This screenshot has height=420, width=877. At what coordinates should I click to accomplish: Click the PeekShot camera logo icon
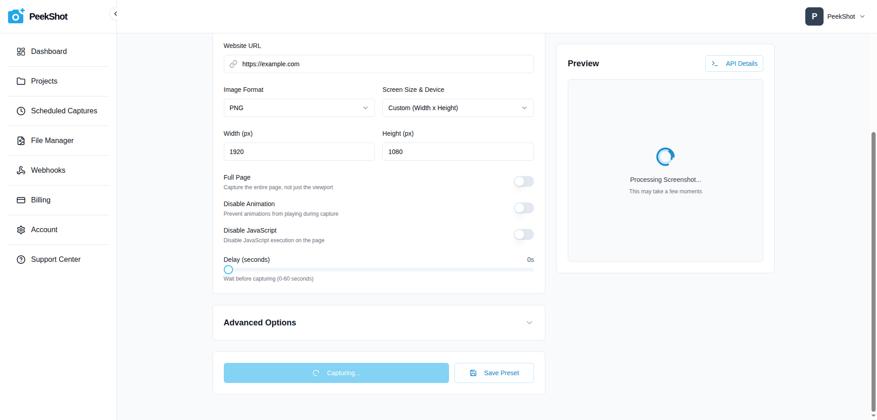point(16,16)
